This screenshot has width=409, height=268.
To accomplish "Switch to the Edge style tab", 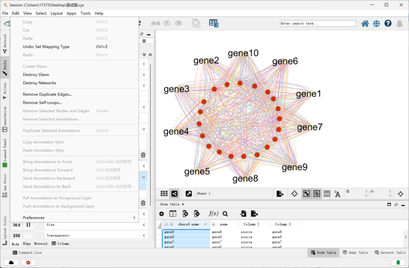I will point(27,243).
